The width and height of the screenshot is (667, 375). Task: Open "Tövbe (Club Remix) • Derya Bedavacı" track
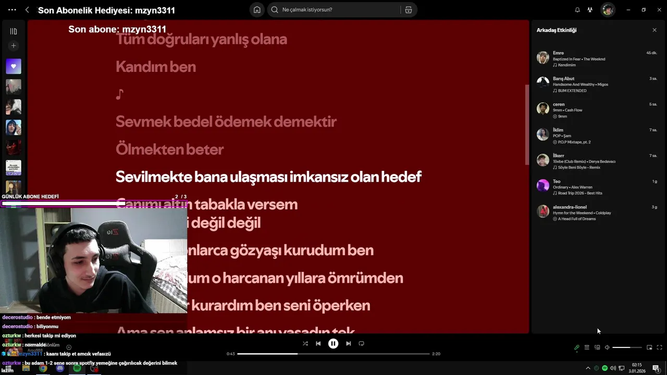(x=584, y=161)
